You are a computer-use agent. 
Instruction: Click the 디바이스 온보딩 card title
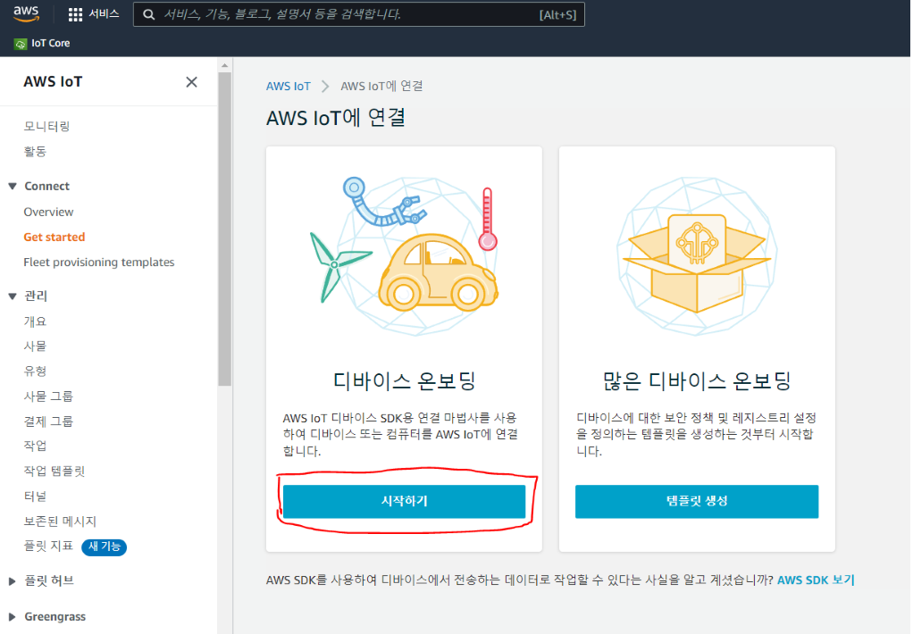point(404,380)
